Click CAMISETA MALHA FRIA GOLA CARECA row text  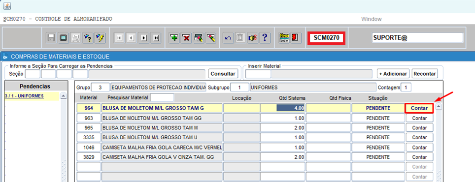coord(162,148)
